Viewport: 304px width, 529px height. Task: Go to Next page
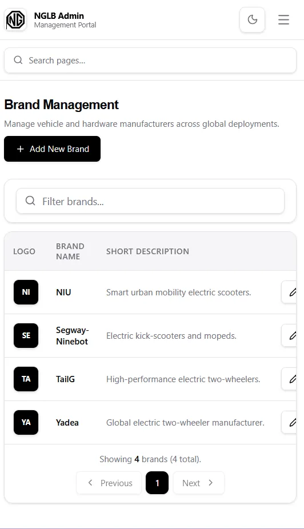[199, 483]
